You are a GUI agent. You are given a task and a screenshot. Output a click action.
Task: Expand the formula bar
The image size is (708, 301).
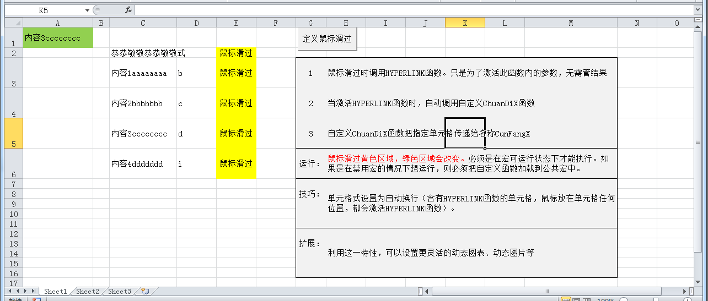697,10
